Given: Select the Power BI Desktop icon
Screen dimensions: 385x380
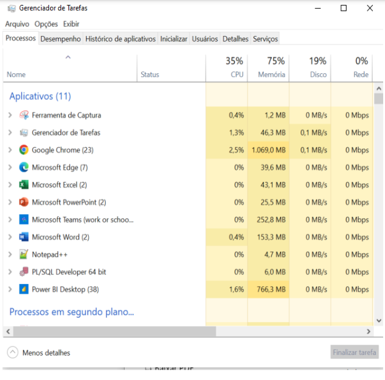Looking at the screenshot, I should [x=24, y=289].
